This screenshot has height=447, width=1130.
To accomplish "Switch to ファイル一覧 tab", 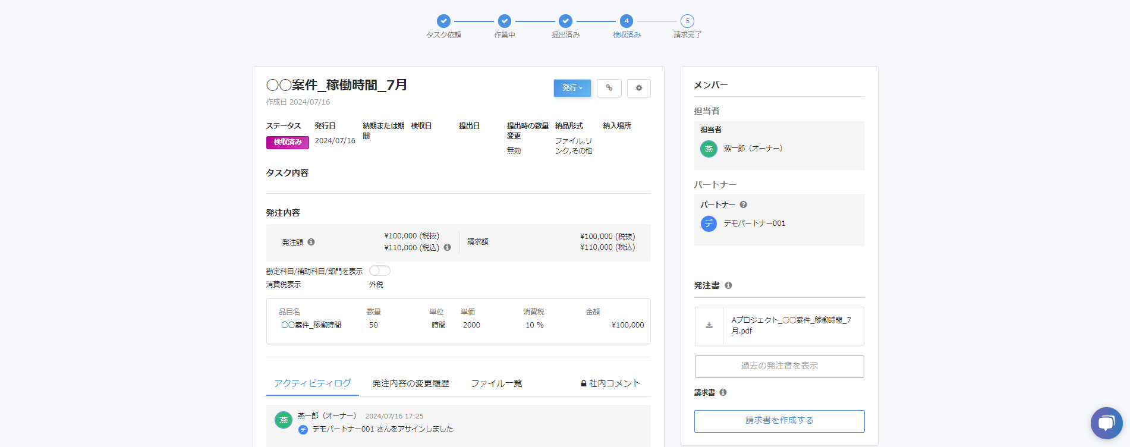I will tap(496, 383).
